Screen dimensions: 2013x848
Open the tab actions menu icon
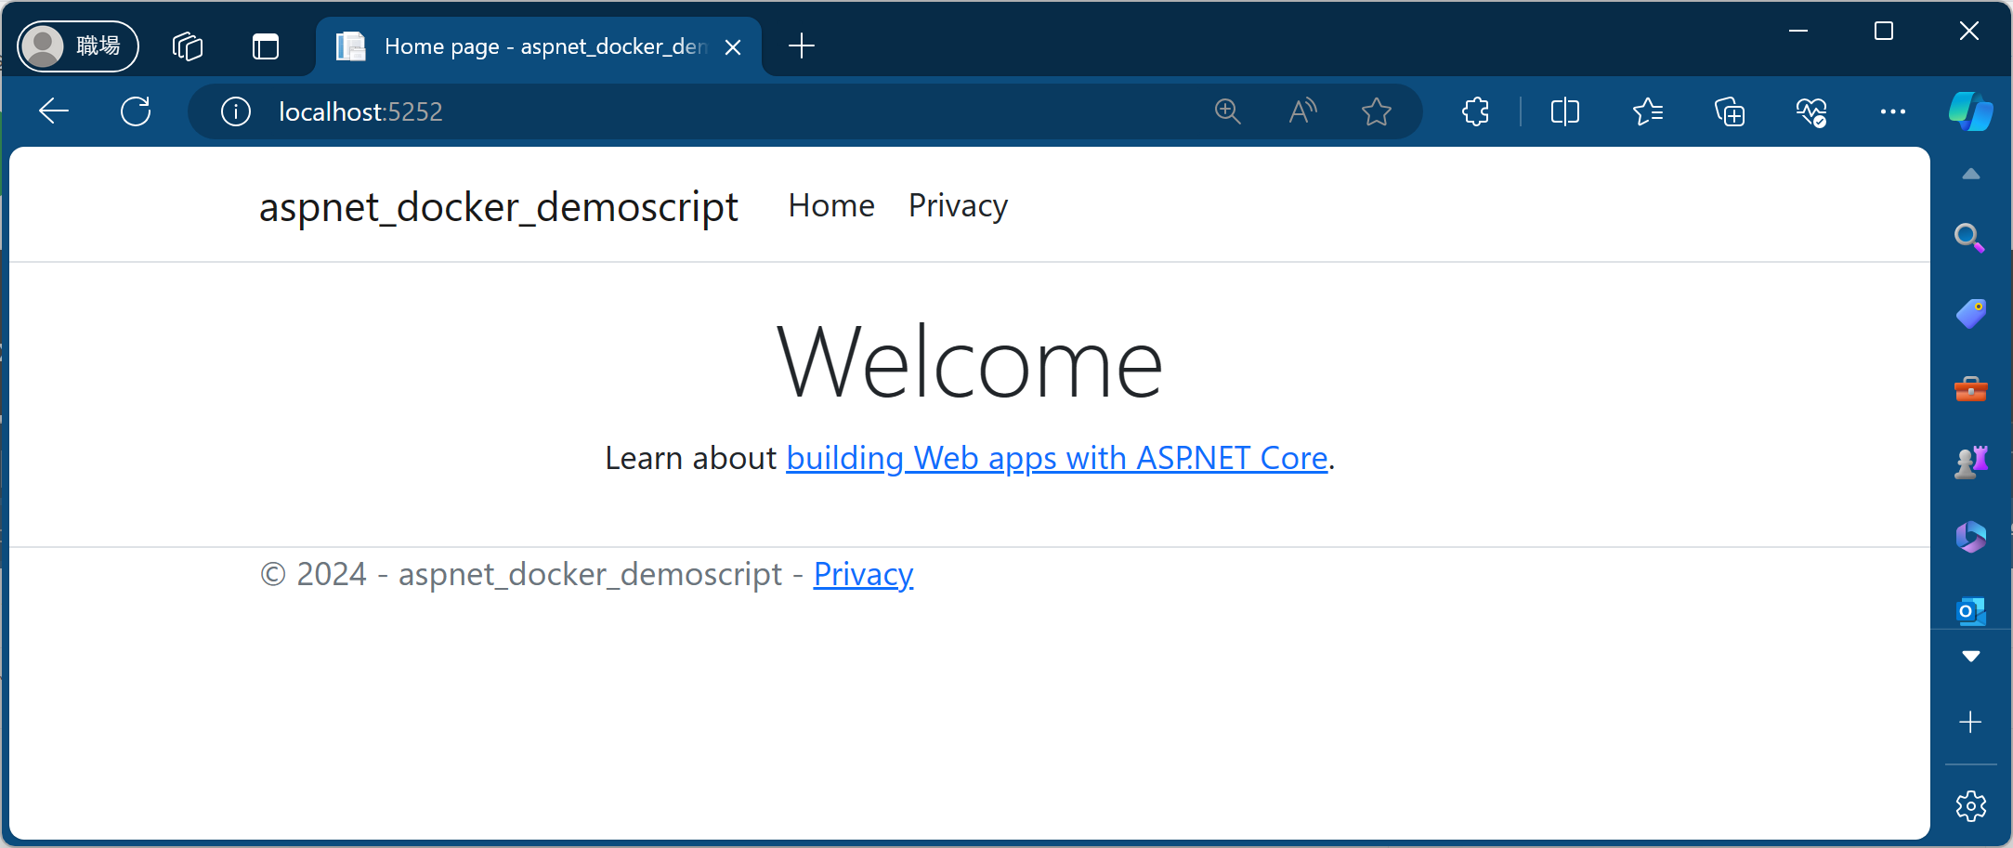[266, 46]
